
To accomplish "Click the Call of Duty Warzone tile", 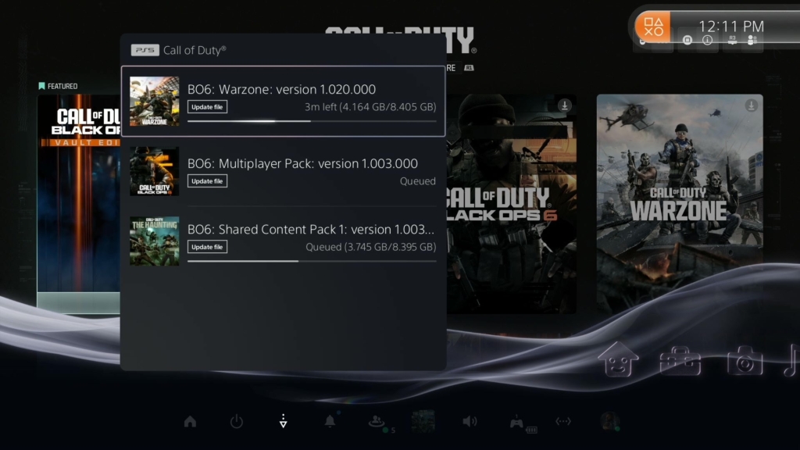I will point(679,203).
